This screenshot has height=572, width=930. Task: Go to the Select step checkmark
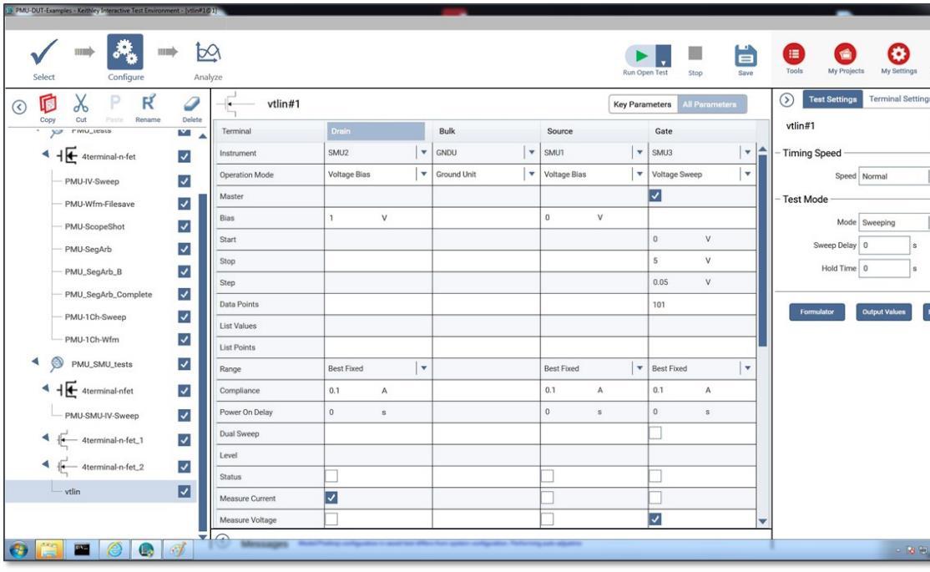point(44,53)
